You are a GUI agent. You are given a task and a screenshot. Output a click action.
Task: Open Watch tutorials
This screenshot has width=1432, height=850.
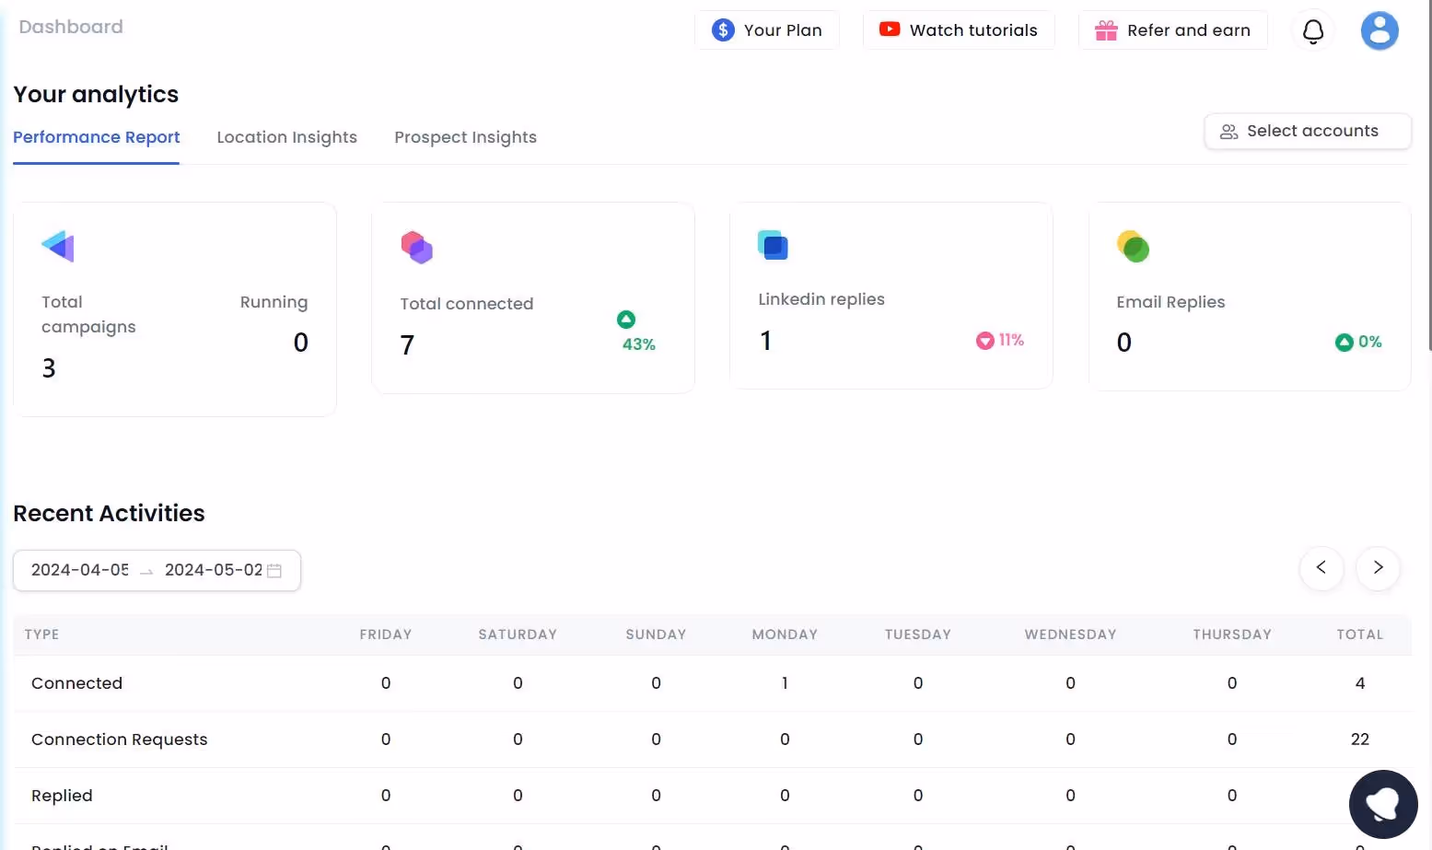(972, 29)
